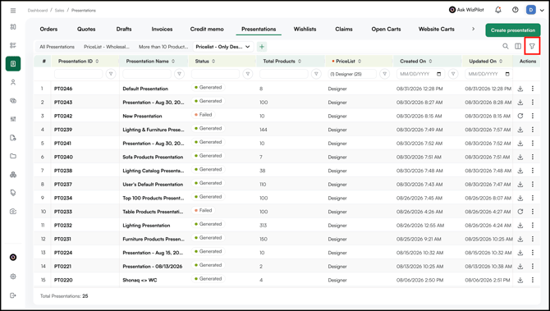Click Presentation Name filter input
The height and width of the screenshot is (311, 550).
[x=147, y=74]
